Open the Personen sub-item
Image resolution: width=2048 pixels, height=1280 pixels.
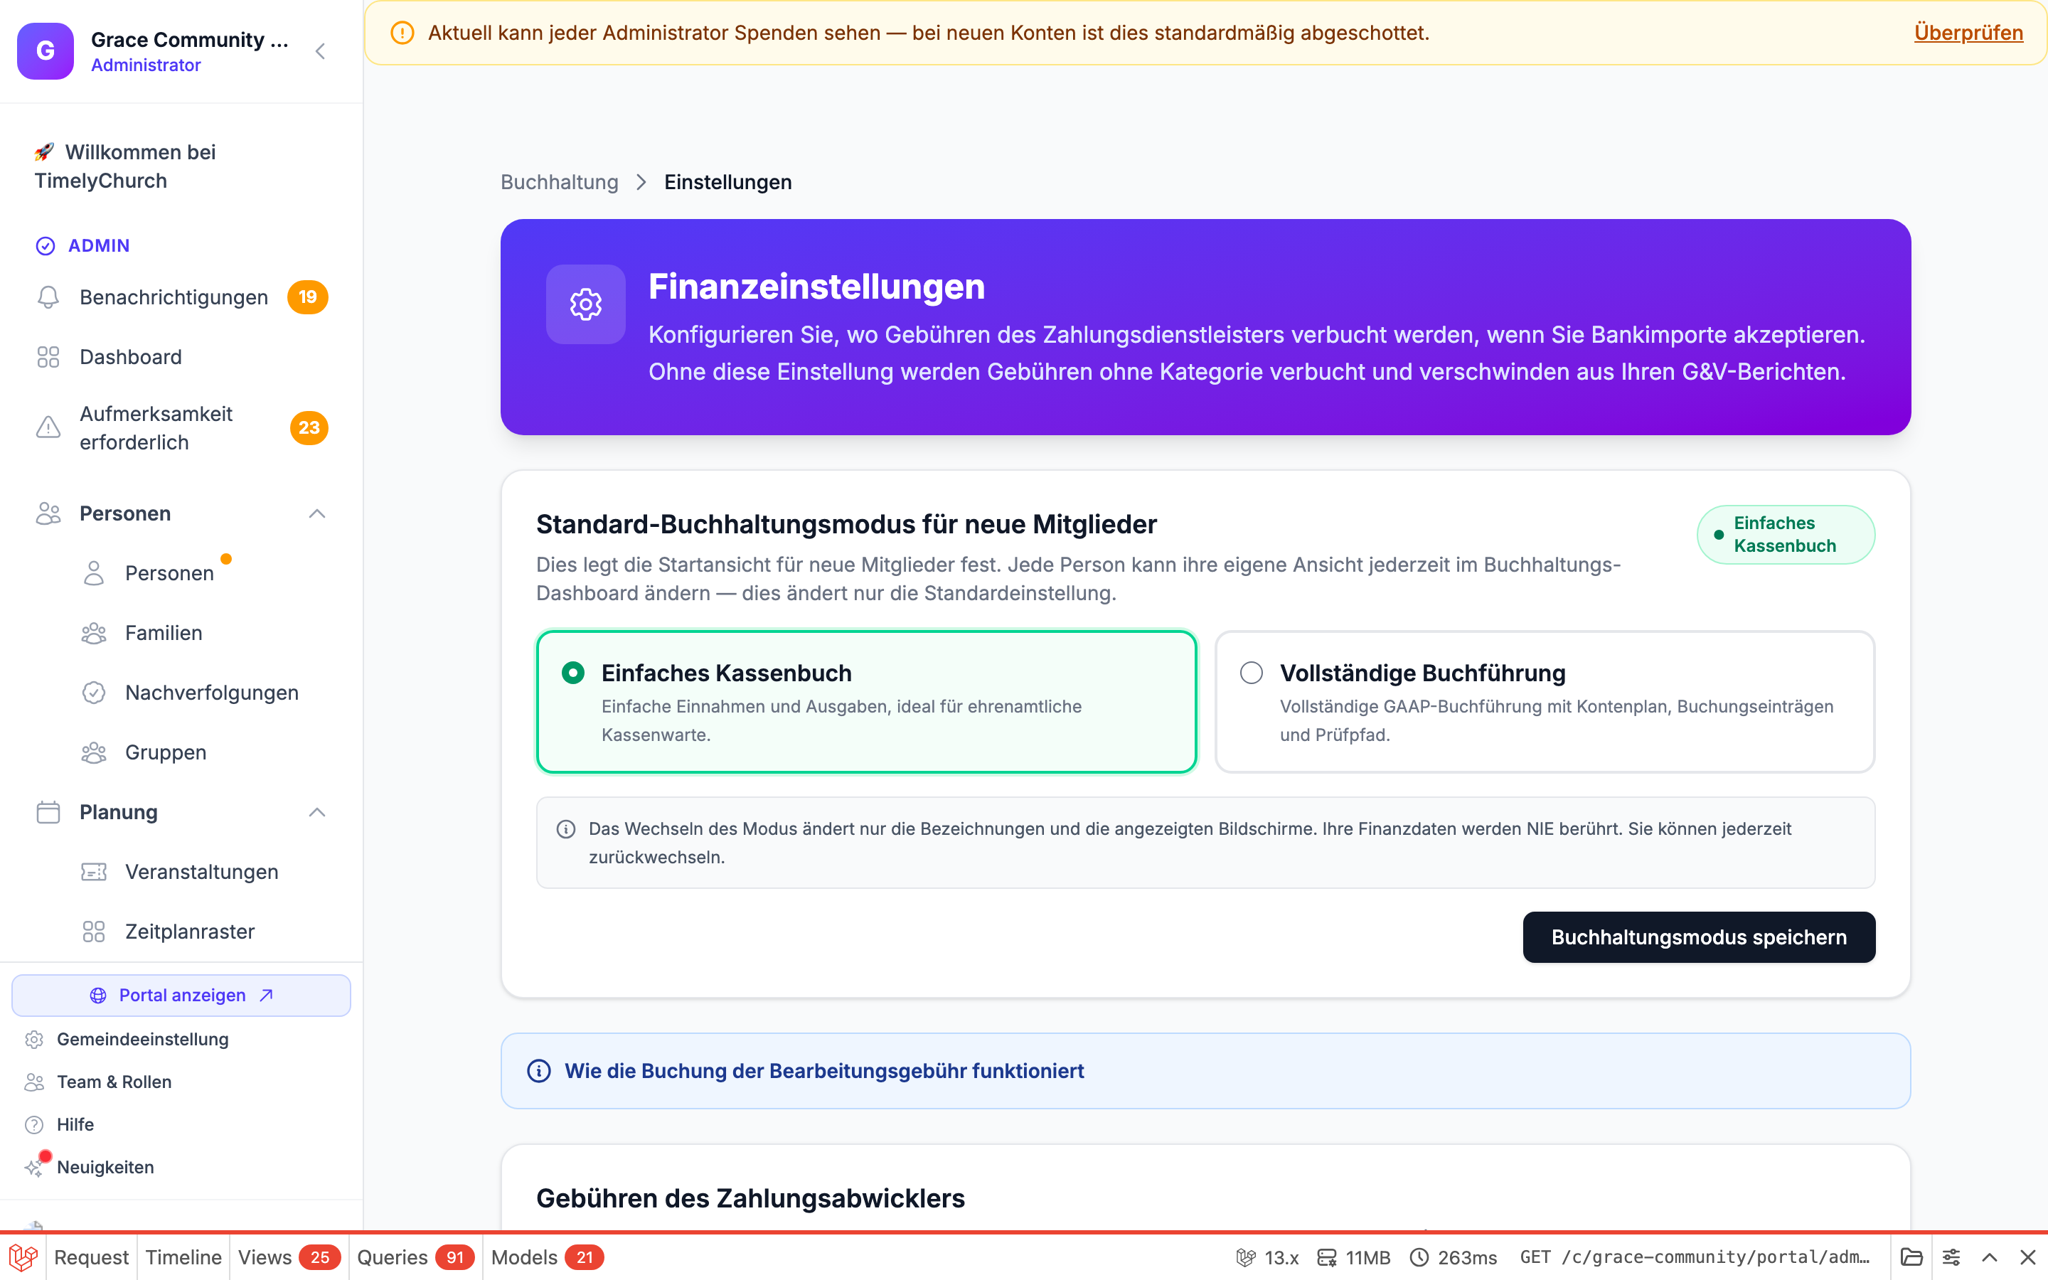point(169,573)
